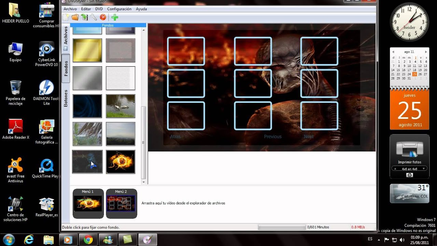The height and width of the screenshot is (246, 437).
Task: Click the Fondos panel header
Action: [108, 25]
